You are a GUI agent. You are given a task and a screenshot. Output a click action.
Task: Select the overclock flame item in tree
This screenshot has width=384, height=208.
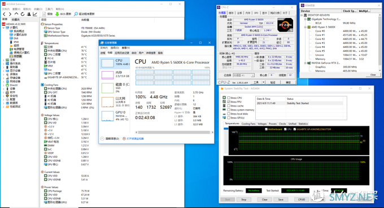(x=14, y=46)
